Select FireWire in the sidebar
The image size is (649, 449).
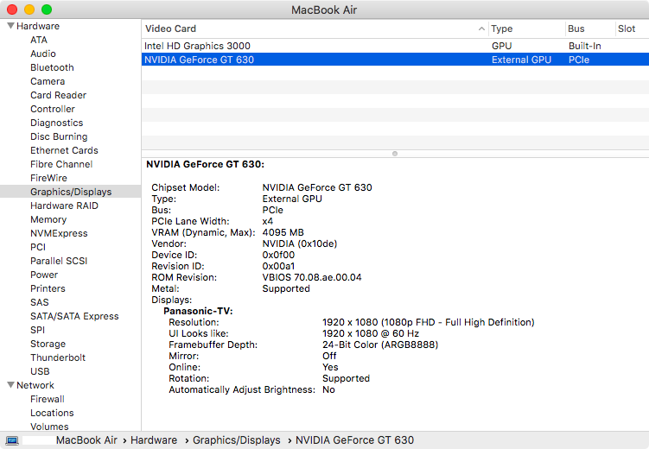point(48,178)
